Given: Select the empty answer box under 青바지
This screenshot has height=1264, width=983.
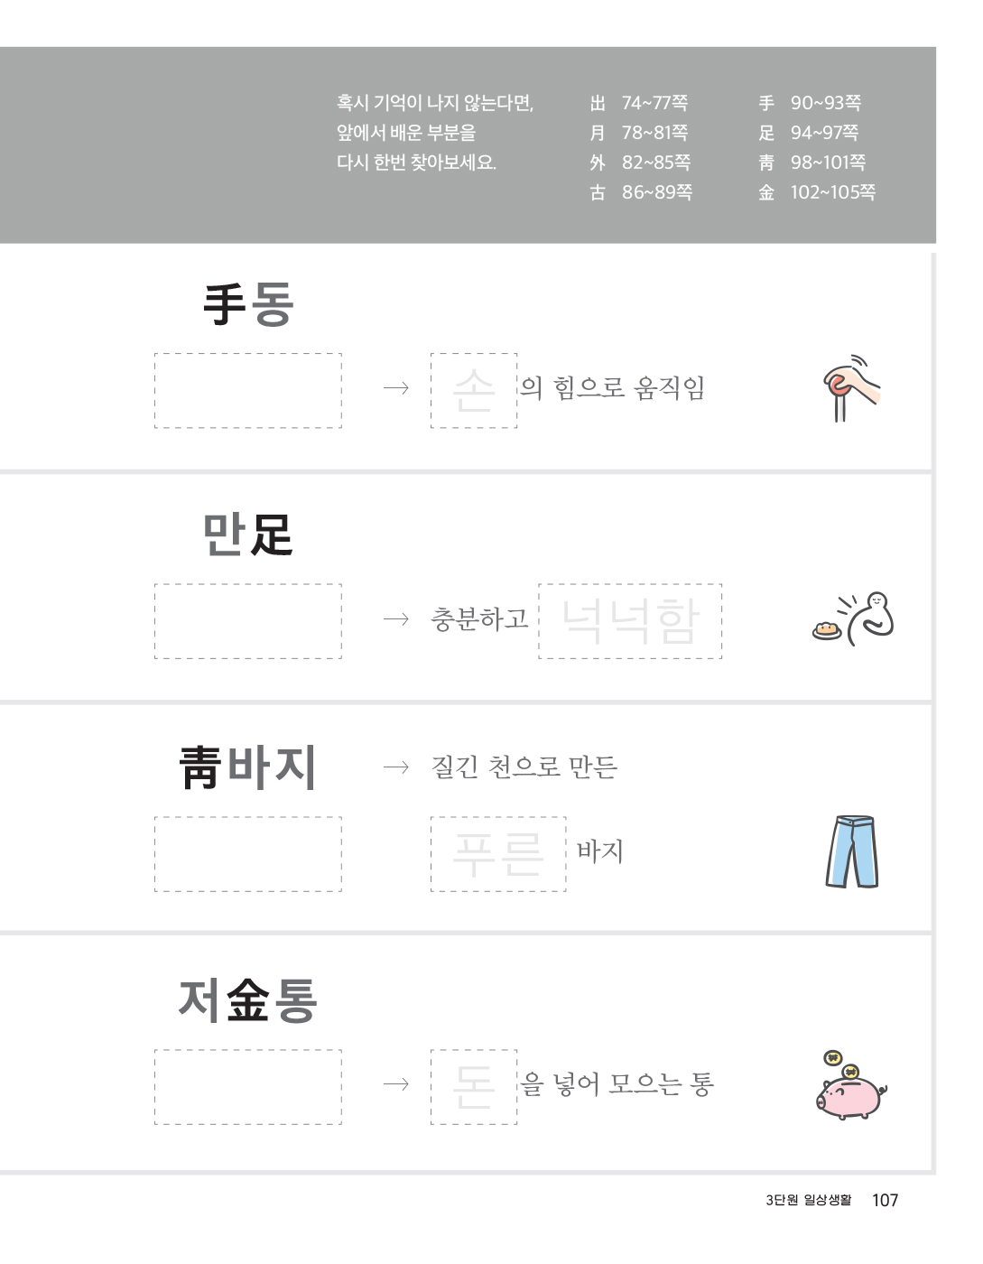Looking at the screenshot, I should pyautogui.click(x=248, y=854).
